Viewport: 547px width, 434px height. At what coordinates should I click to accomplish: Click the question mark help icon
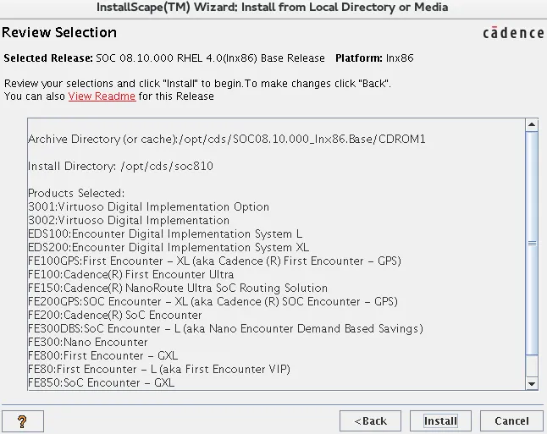click(23, 420)
